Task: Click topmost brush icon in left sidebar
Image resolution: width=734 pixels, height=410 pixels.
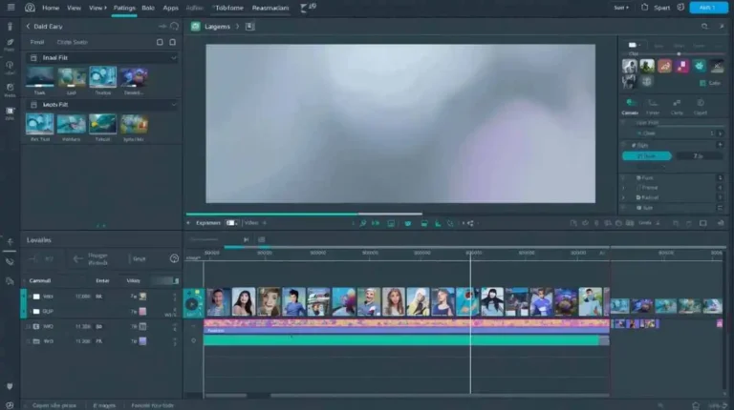Action: (10, 26)
